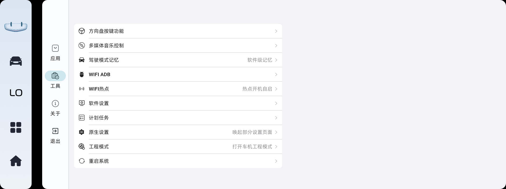Select the 工具 tab in sidebar
The width and height of the screenshot is (506, 189).
click(x=55, y=80)
